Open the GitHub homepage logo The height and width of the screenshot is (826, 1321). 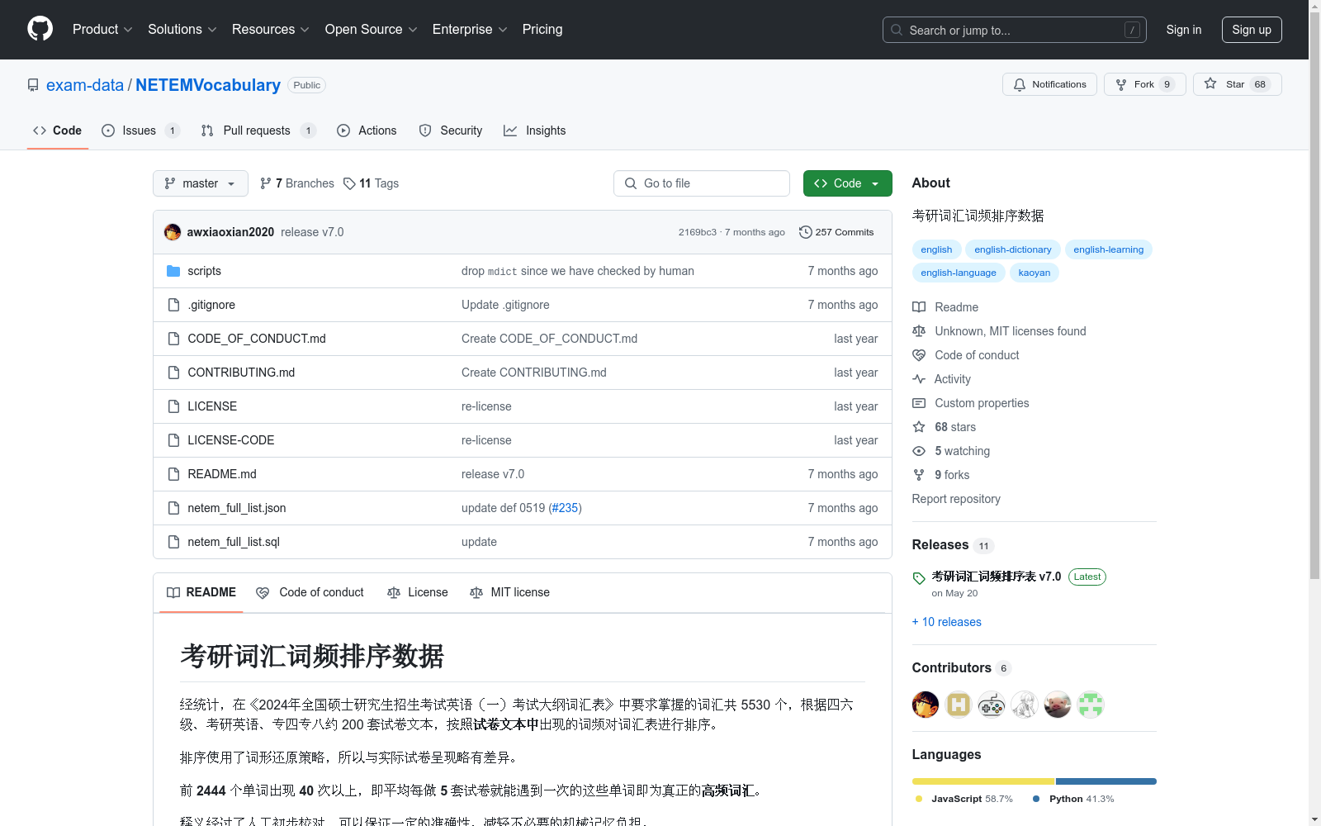40,29
